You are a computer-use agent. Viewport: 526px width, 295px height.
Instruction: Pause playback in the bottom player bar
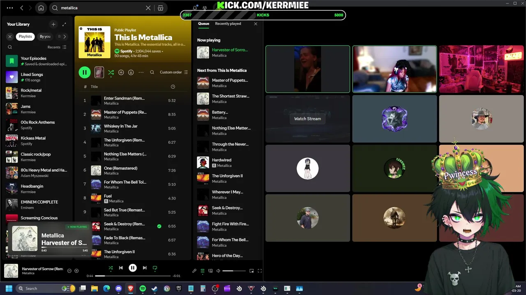point(133,268)
